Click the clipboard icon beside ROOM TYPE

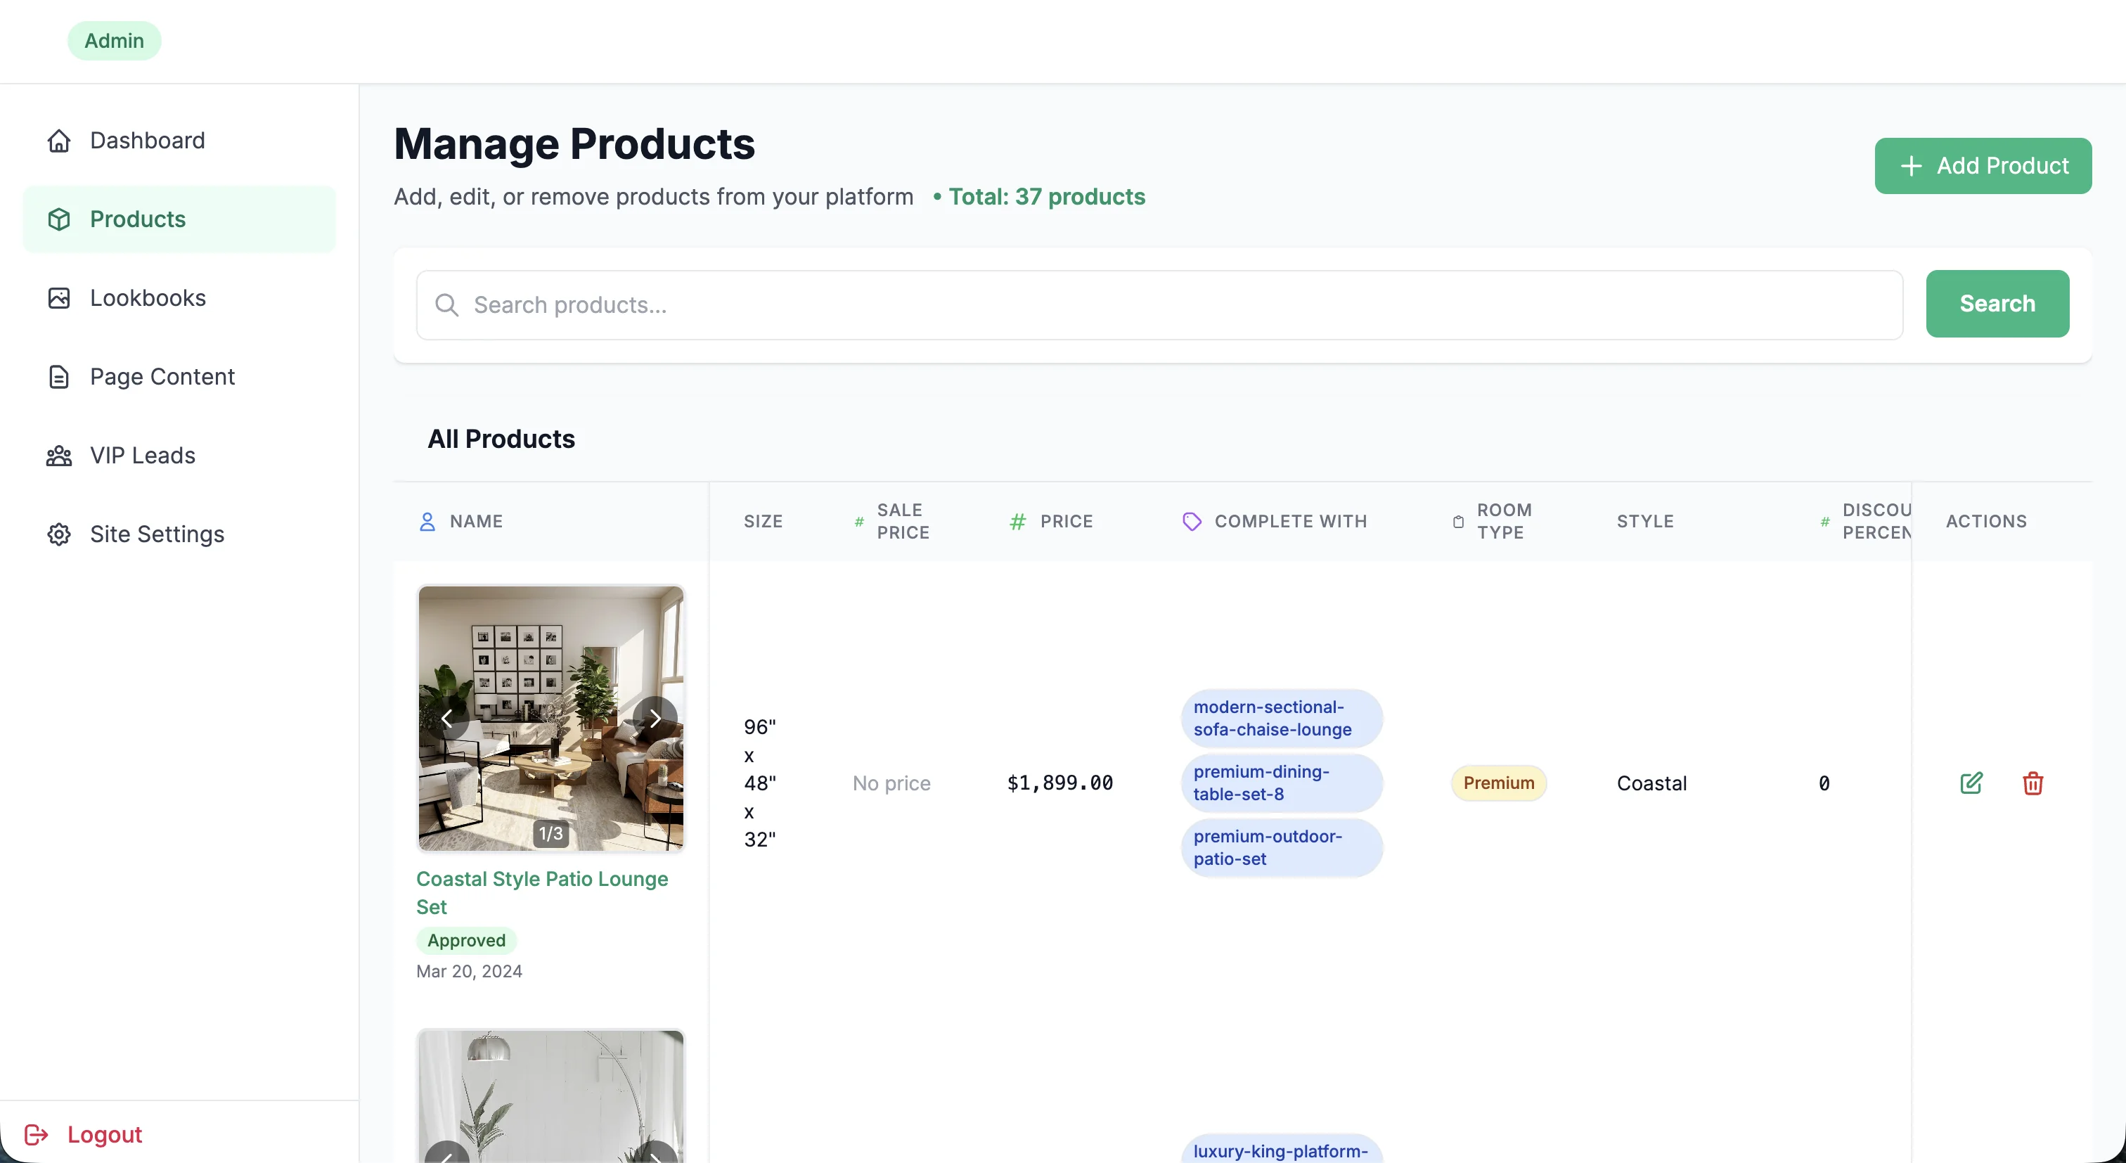click(1458, 522)
